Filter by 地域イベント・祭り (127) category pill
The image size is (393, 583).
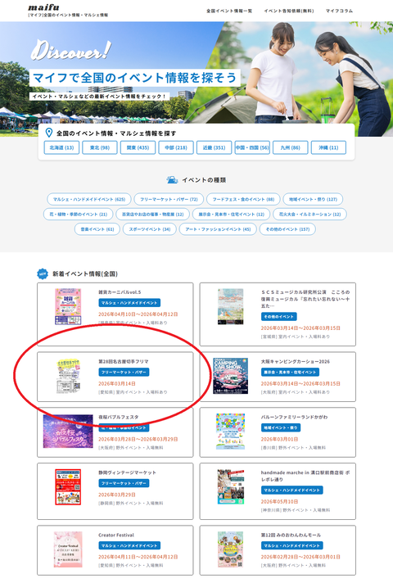(x=313, y=199)
